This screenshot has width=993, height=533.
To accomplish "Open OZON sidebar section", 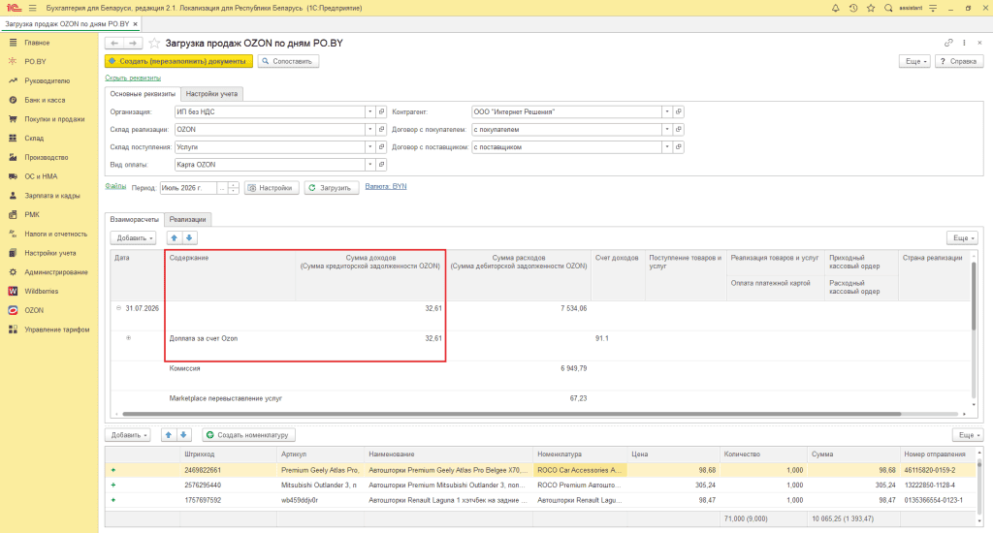I will click(x=34, y=310).
